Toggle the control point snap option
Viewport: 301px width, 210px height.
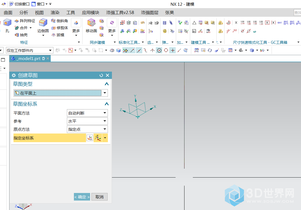point(146,50)
